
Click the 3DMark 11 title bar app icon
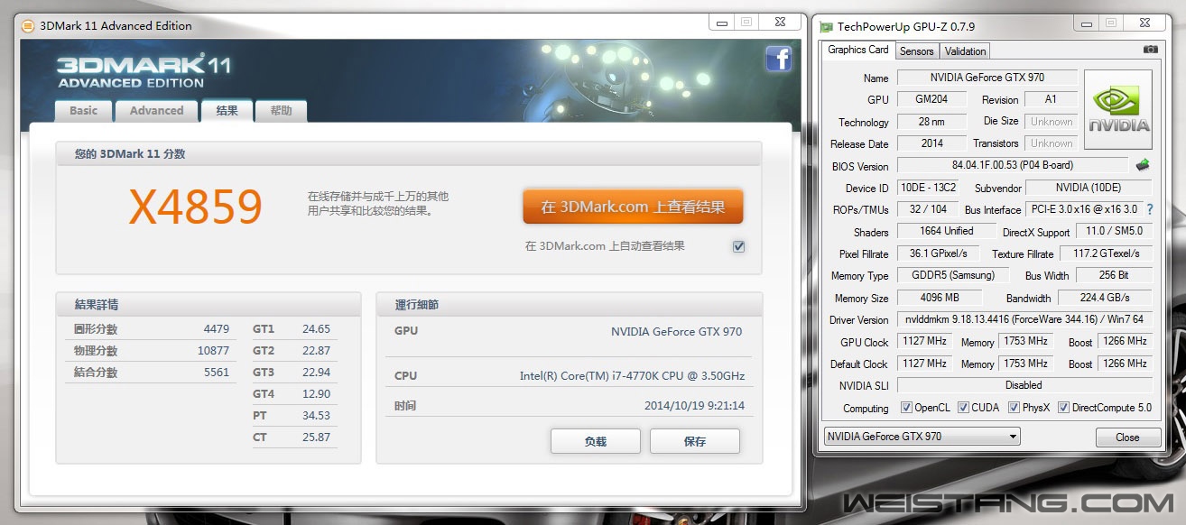pyautogui.click(x=28, y=25)
